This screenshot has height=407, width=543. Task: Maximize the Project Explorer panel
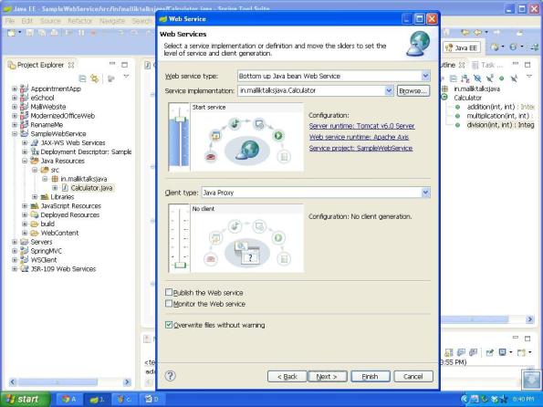click(x=125, y=65)
